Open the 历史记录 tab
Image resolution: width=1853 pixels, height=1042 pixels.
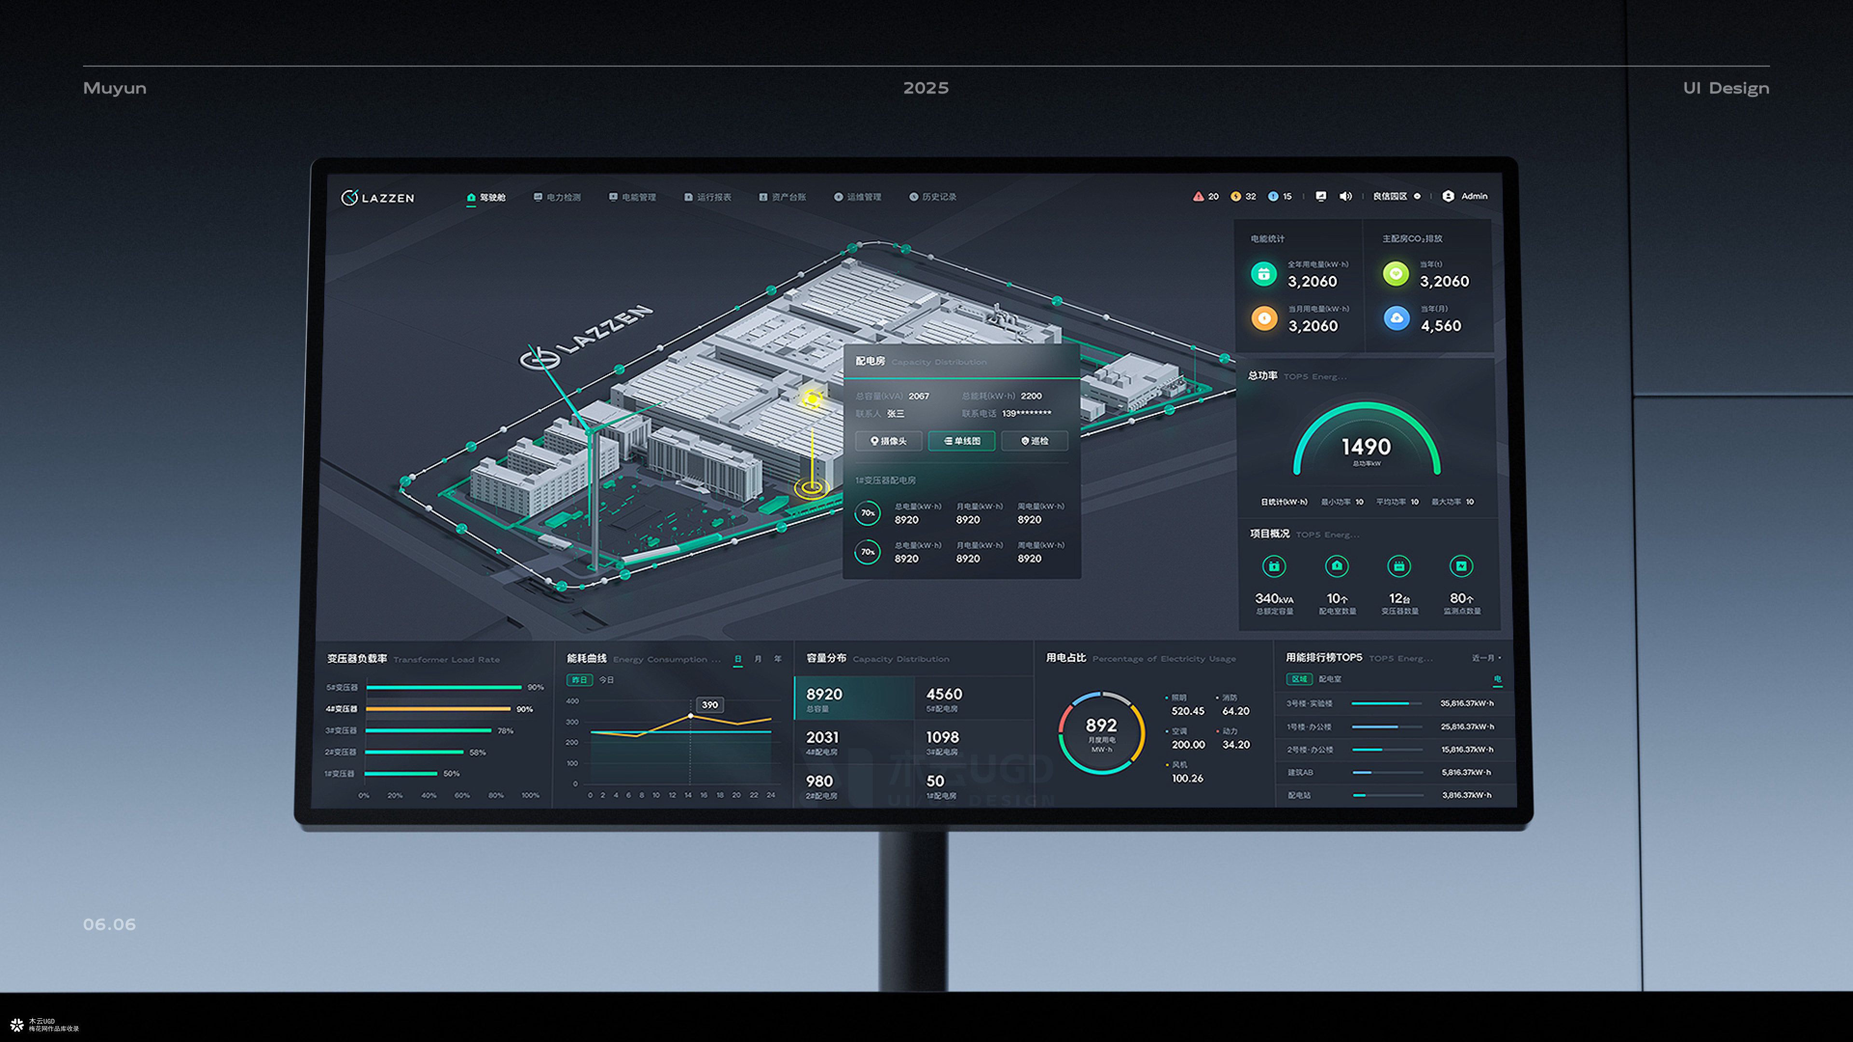(933, 197)
